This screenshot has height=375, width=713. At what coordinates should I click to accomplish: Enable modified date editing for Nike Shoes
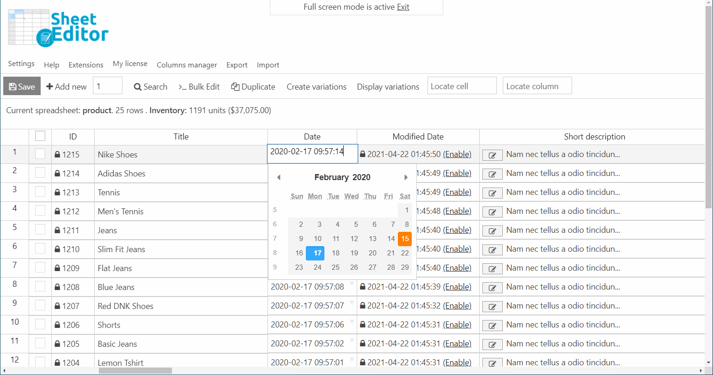tap(457, 154)
